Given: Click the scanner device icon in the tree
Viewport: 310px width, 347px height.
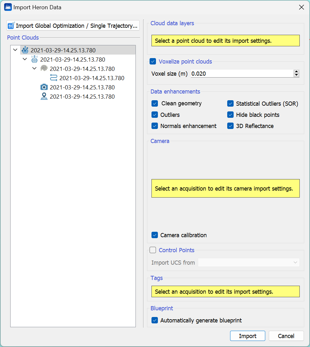Looking at the screenshot, I should pos(35,59).
